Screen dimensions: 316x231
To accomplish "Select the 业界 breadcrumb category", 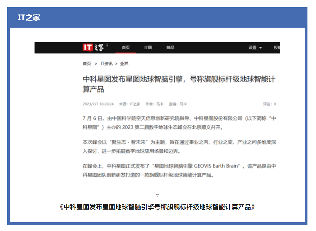I will (x=124, y=64).
